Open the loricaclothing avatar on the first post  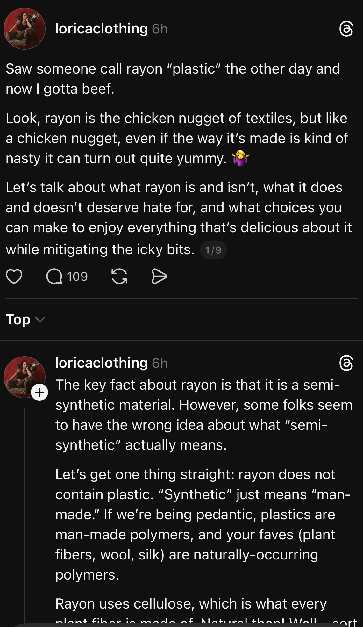point(25,29)
